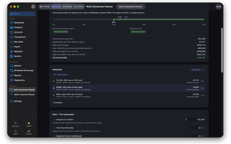Click the Share icon at sidebar bottom

click(x=16, y=131)
